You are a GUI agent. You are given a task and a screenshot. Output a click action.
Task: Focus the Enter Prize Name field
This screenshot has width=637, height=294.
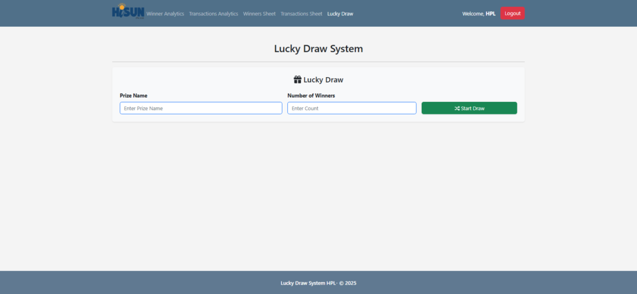tap(200, 108)
